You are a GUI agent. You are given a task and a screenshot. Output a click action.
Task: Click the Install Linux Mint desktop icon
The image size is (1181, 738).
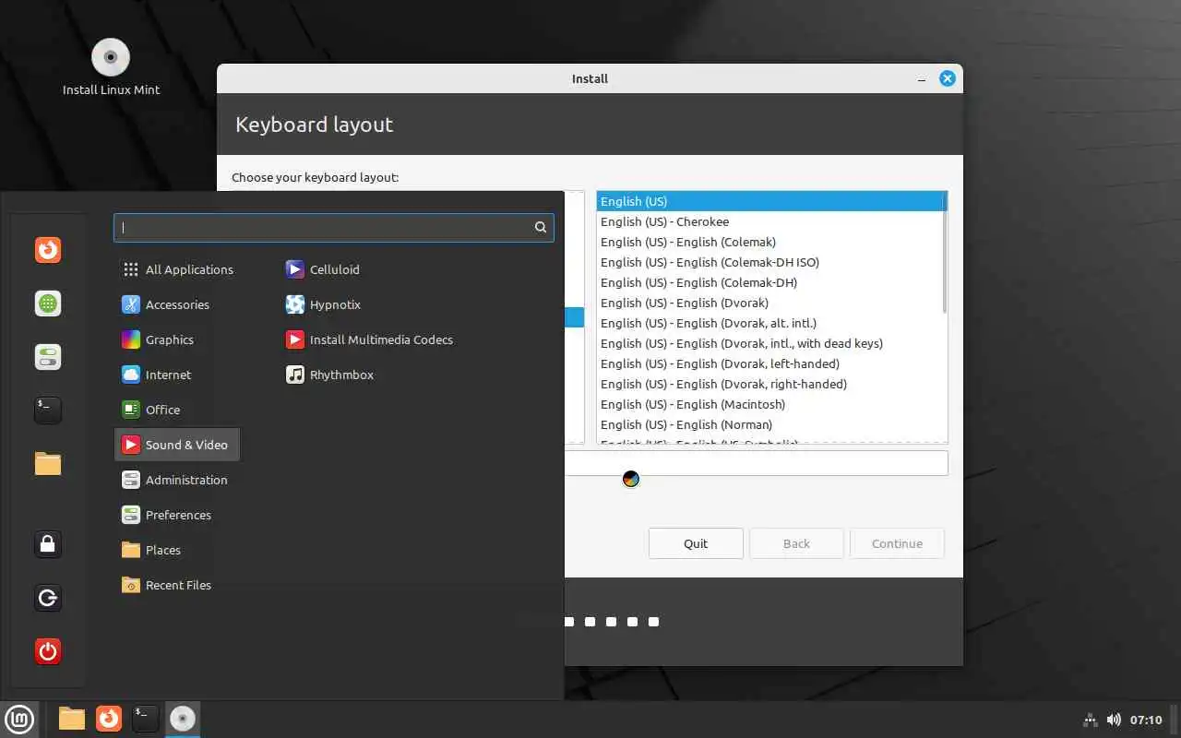click(x=111, y=67)
